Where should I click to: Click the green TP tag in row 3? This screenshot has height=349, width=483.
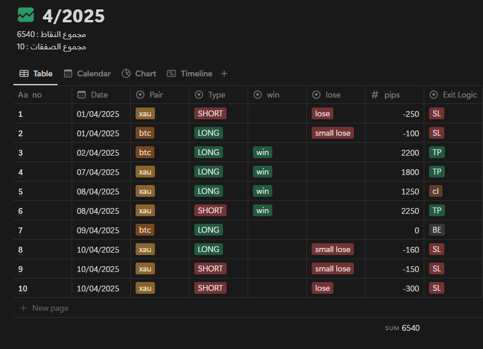click(436, 152)
